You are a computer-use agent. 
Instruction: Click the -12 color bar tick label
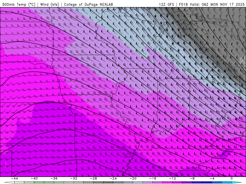pyautogui.click(x=173, y=178)
